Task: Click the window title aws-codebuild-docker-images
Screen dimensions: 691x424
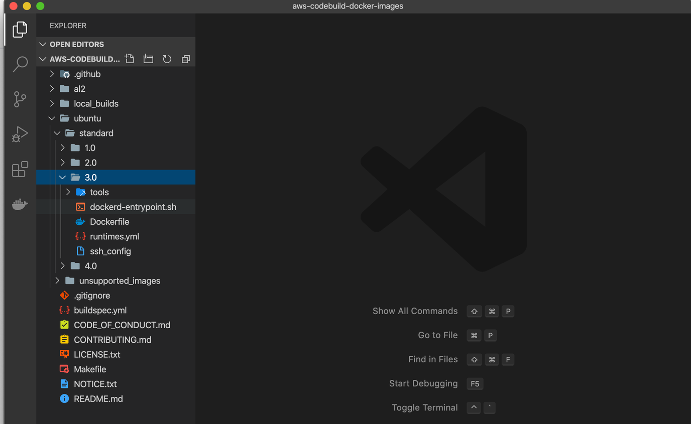Action: click(348, 6)
